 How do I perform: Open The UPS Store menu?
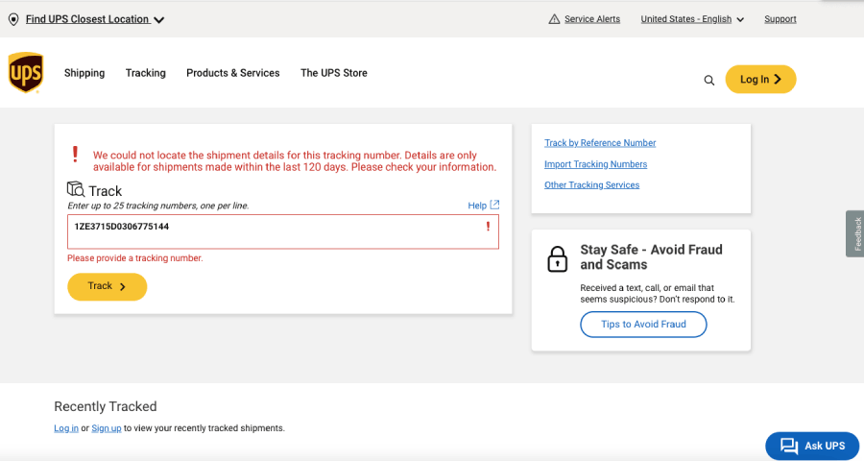click(x=334, y=73)
